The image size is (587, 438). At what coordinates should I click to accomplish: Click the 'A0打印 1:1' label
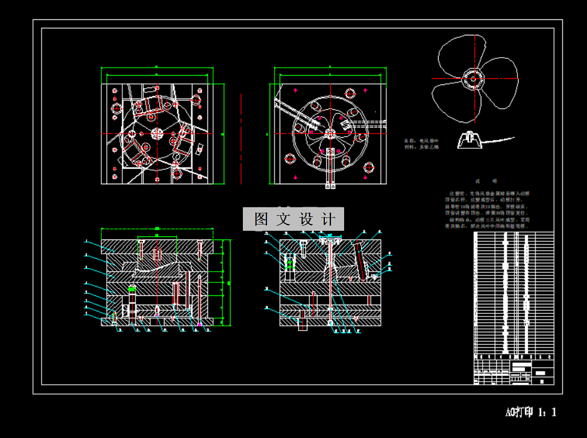pyautogui.click(x=530, y=412)
